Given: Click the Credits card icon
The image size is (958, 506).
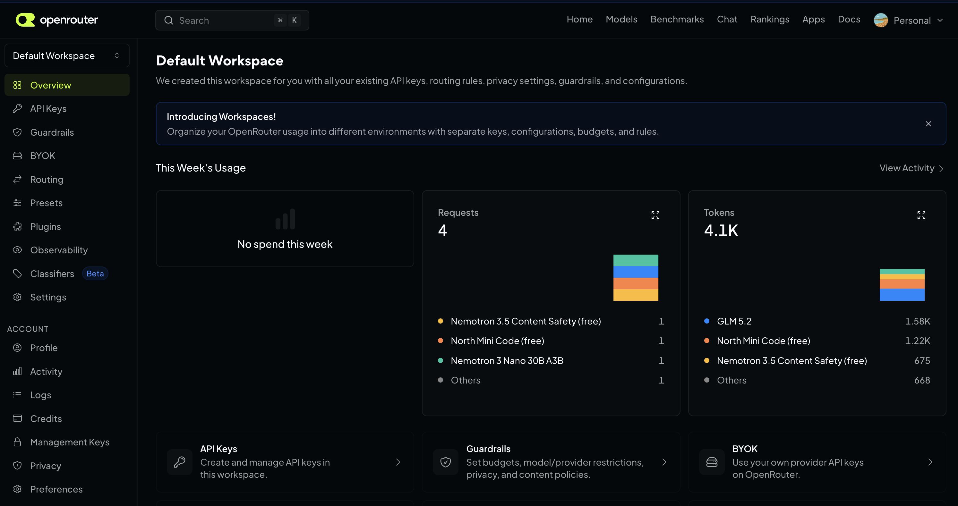Looking at the screenshot, I should tap(17, 419).
